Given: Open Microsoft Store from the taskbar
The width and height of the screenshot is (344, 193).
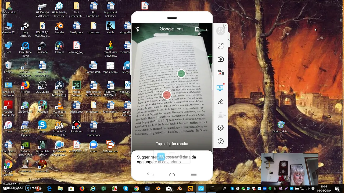Looking at the screenshot, I should click(71, 189).
